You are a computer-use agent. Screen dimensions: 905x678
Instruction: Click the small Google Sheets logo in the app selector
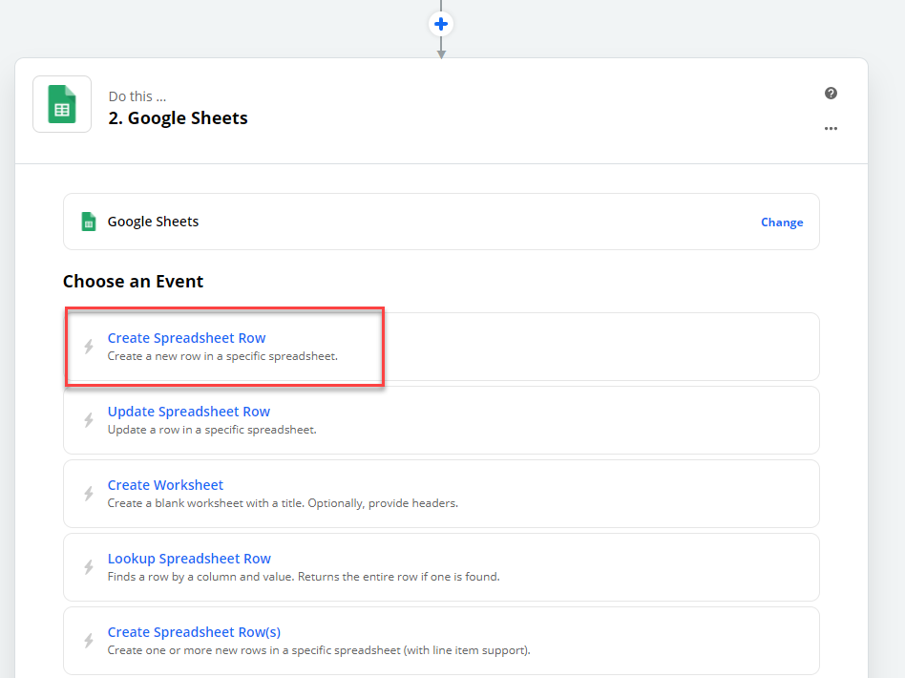[88, 221]
